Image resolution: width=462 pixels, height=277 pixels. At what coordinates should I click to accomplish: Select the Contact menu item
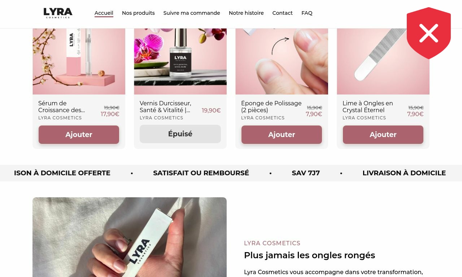pos(283,13)
